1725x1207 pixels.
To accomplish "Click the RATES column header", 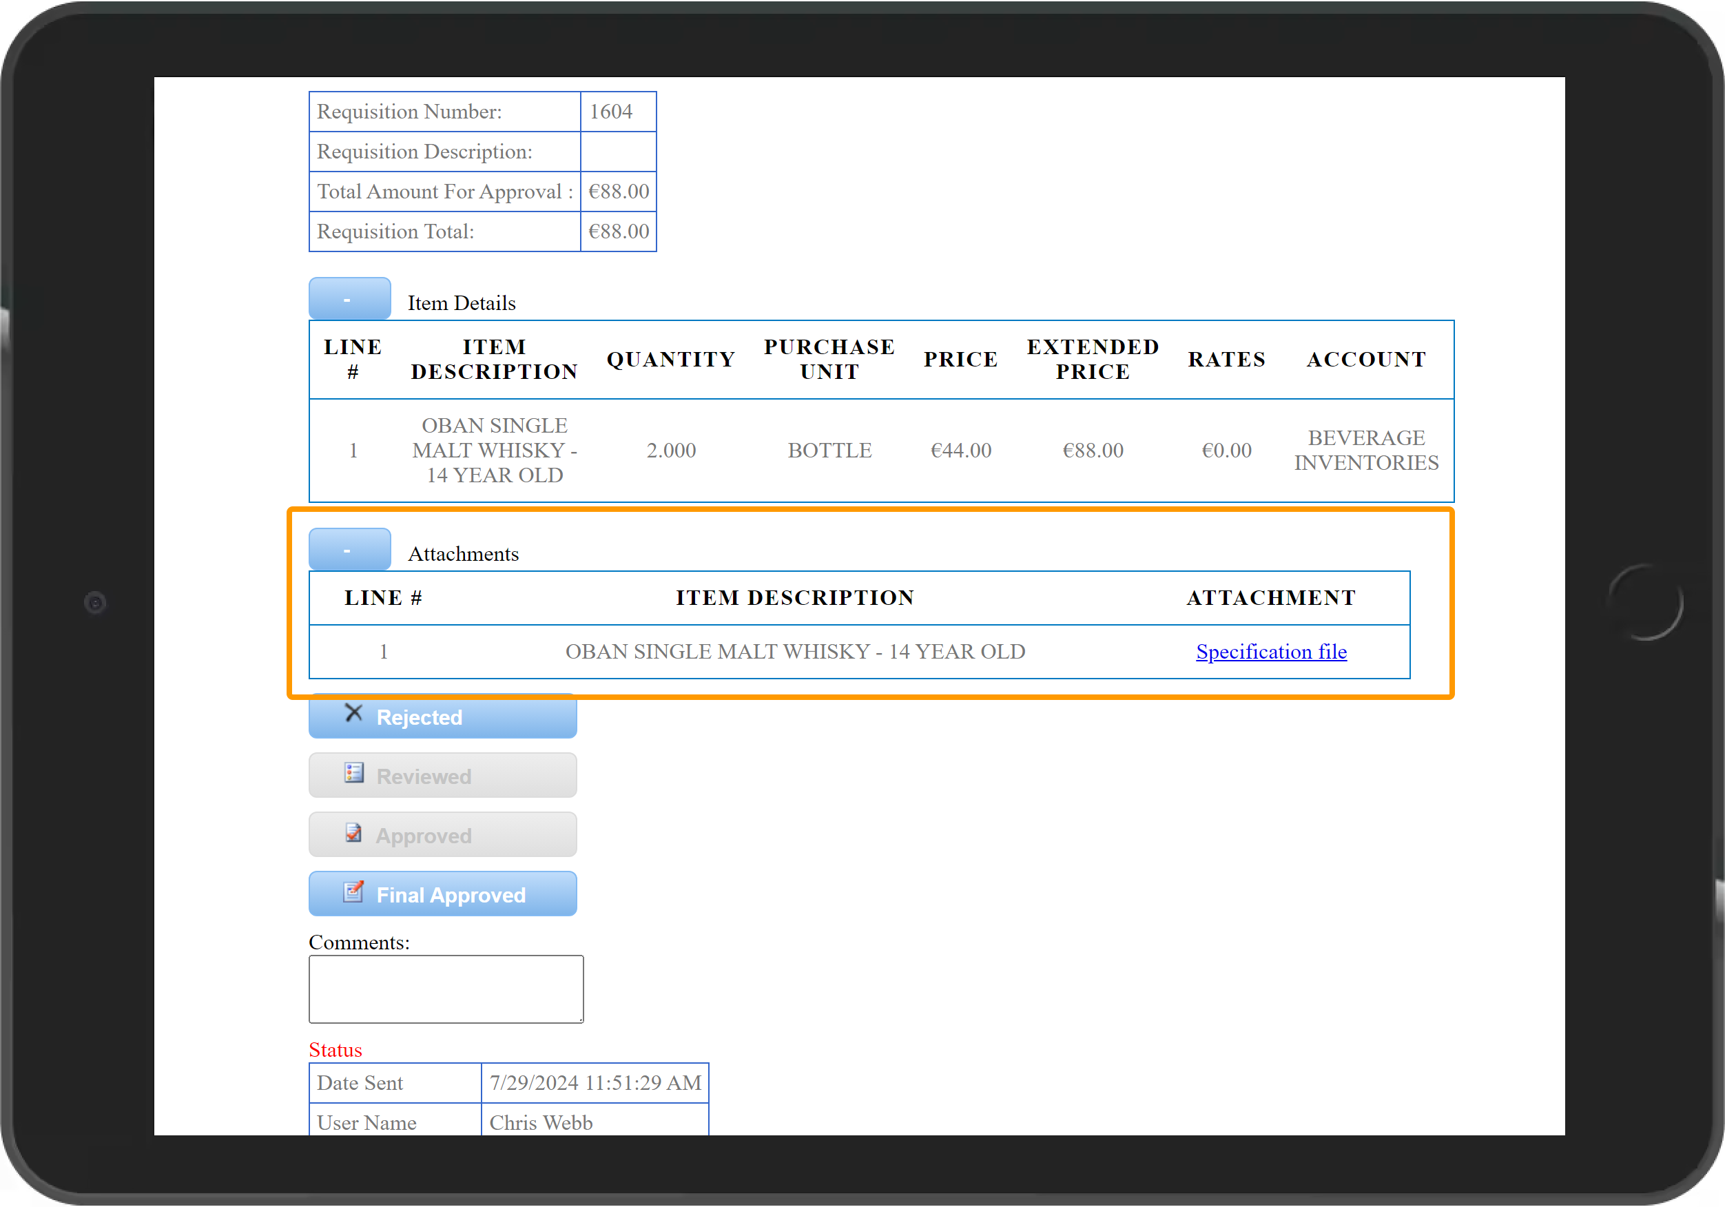I will [x=1228, y=360].
